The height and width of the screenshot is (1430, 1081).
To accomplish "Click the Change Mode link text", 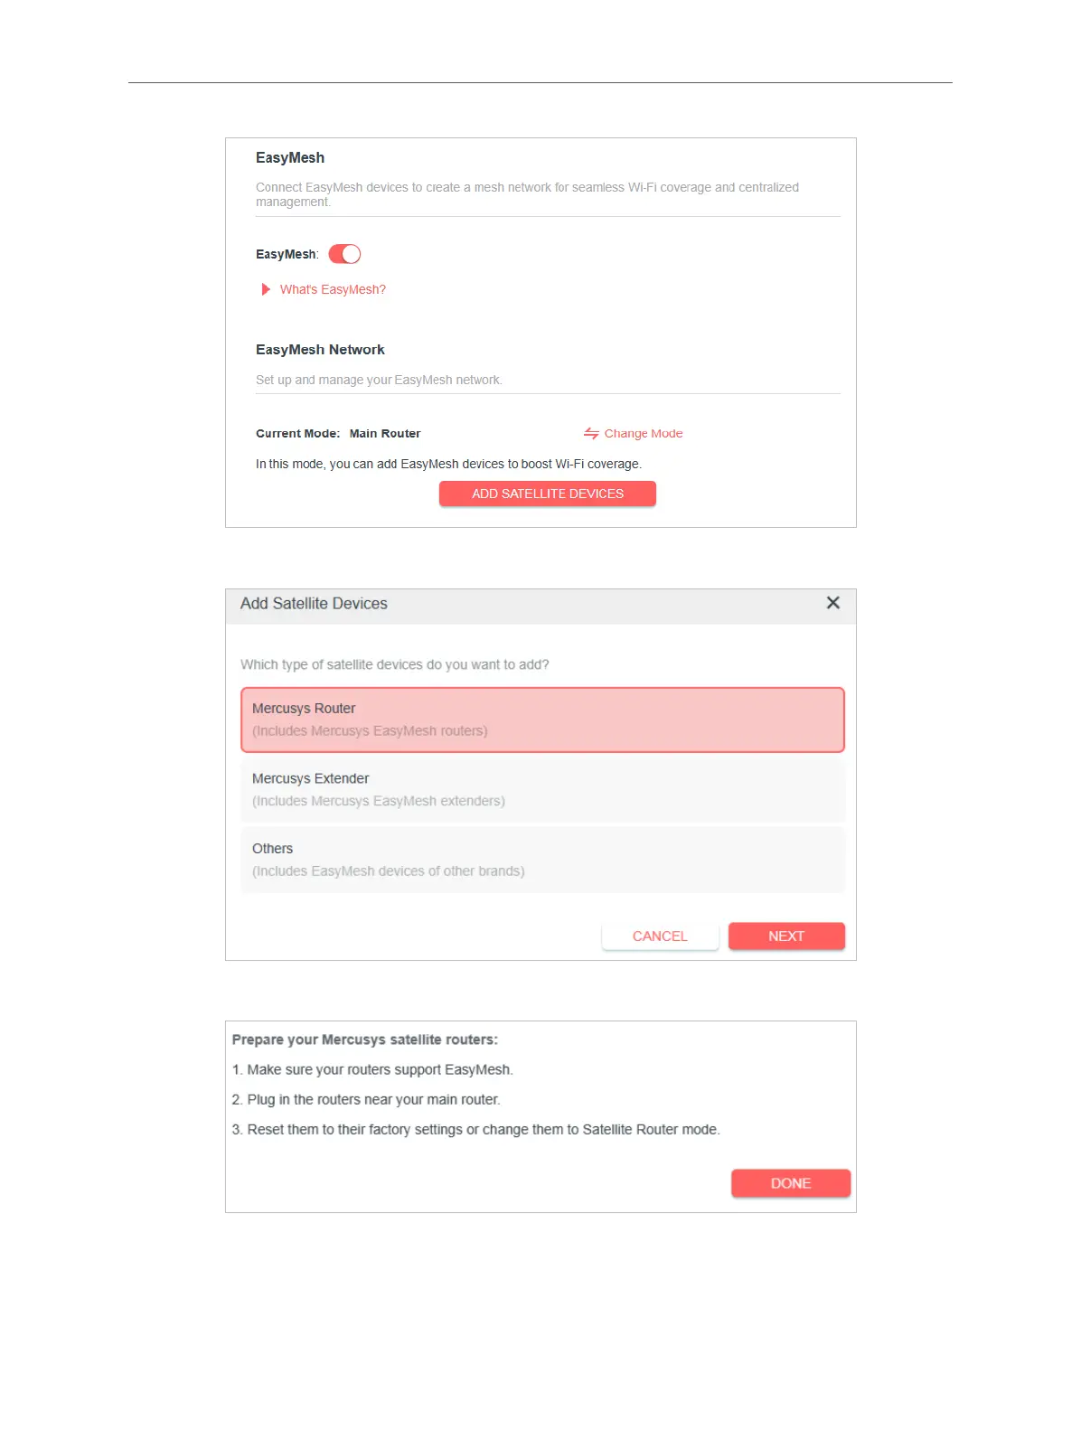I will pos(644,434).
